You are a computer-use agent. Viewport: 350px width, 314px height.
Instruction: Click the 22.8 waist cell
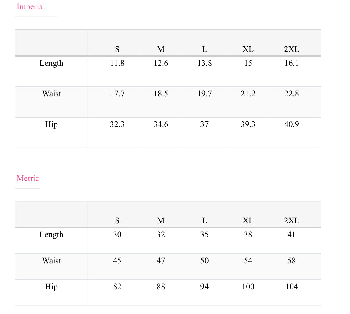pyautogui.click(x=291, y=94)
